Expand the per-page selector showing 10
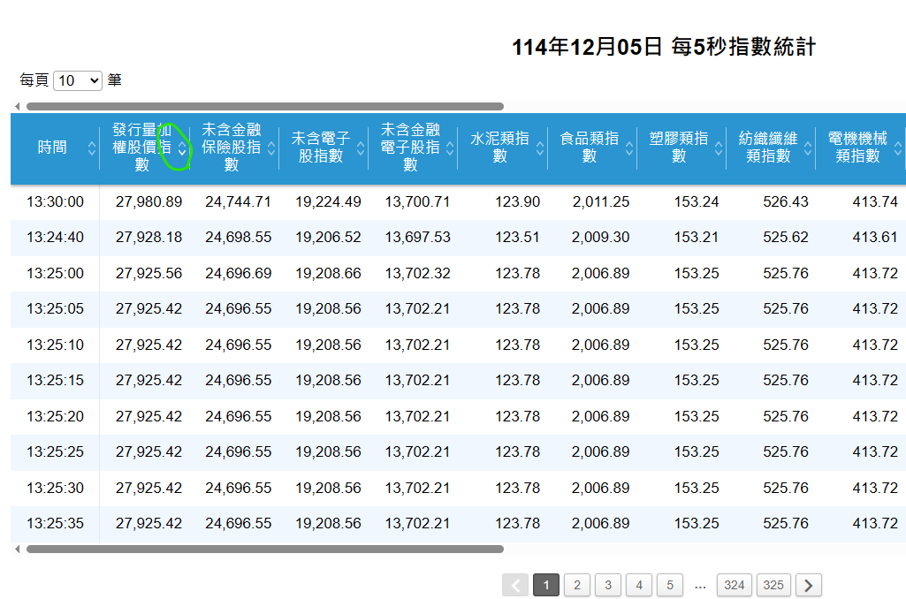This screenshot has width=906, height=599. tap(76, 80)
